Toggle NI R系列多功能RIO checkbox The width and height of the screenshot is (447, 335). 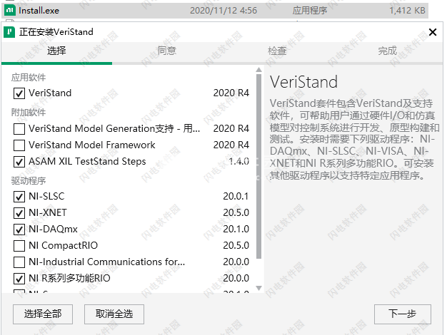pyautogui.click(x=19, y=279)
